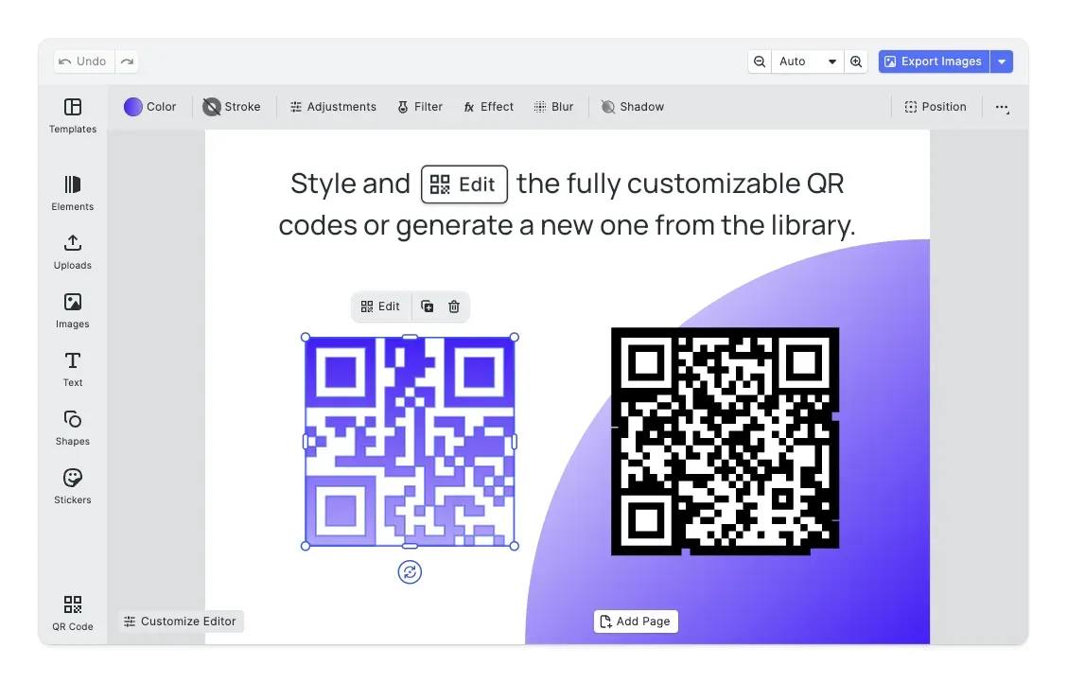
Task: Select the black QR code image
Action: pyautogui.click(x=725, y=442)
